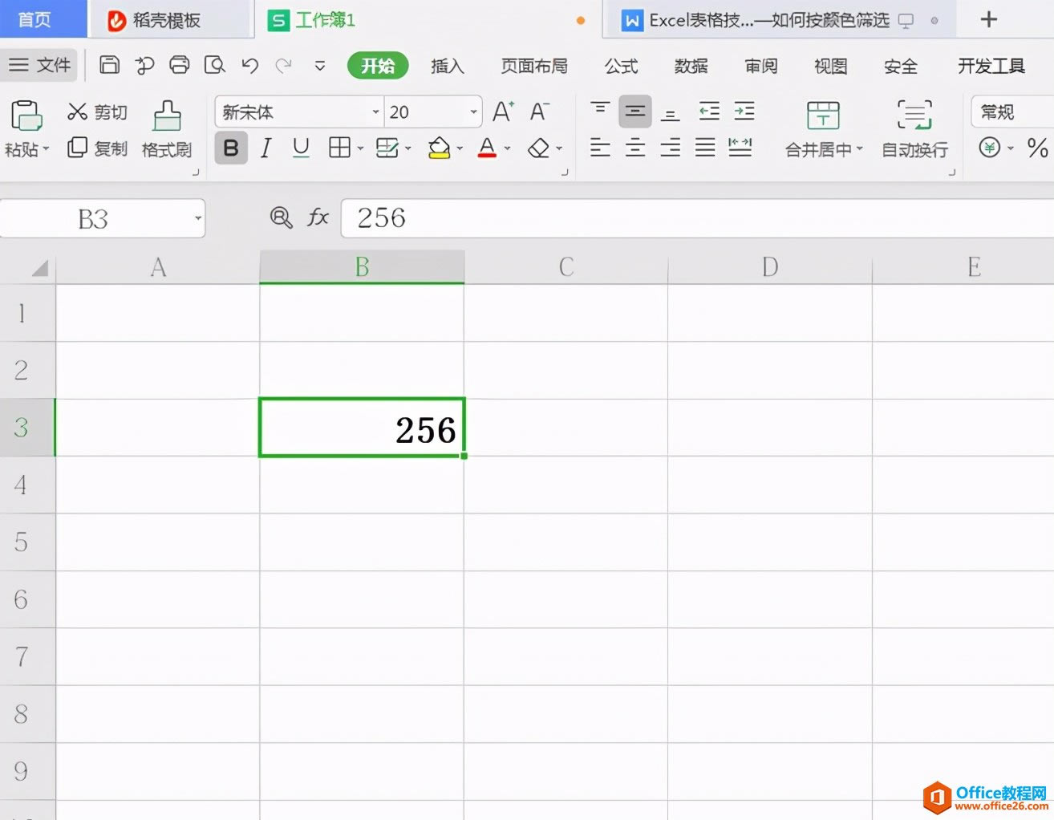Decrease font size with small A icon
1054x820 pixels.
539,112
